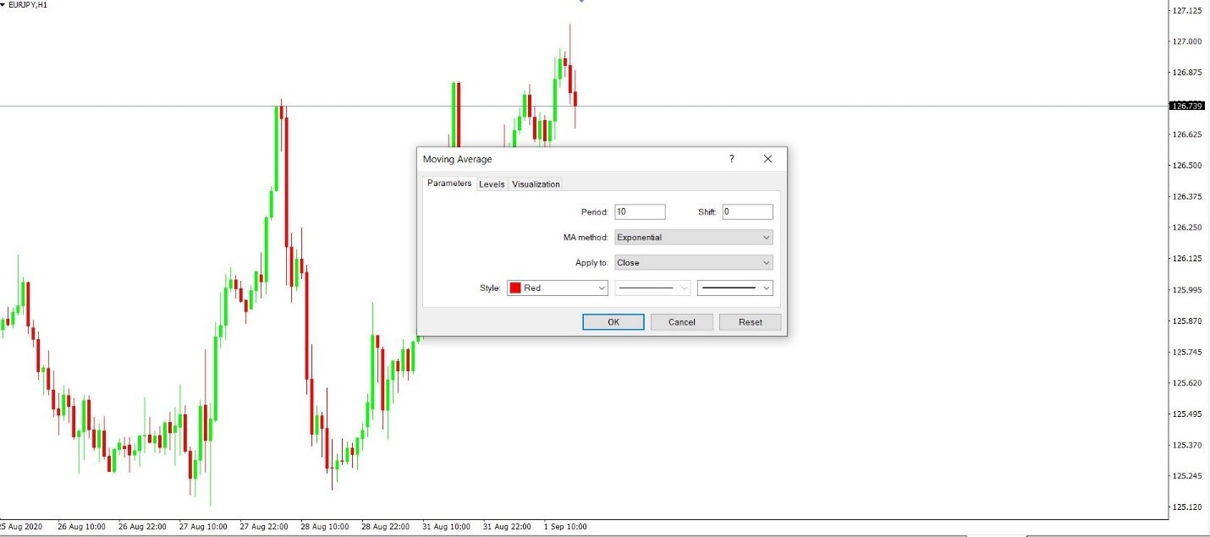Open the line thickness dropdown
Screen dimensions: 1210x537
pyautogui.click(x=734, y=288)
